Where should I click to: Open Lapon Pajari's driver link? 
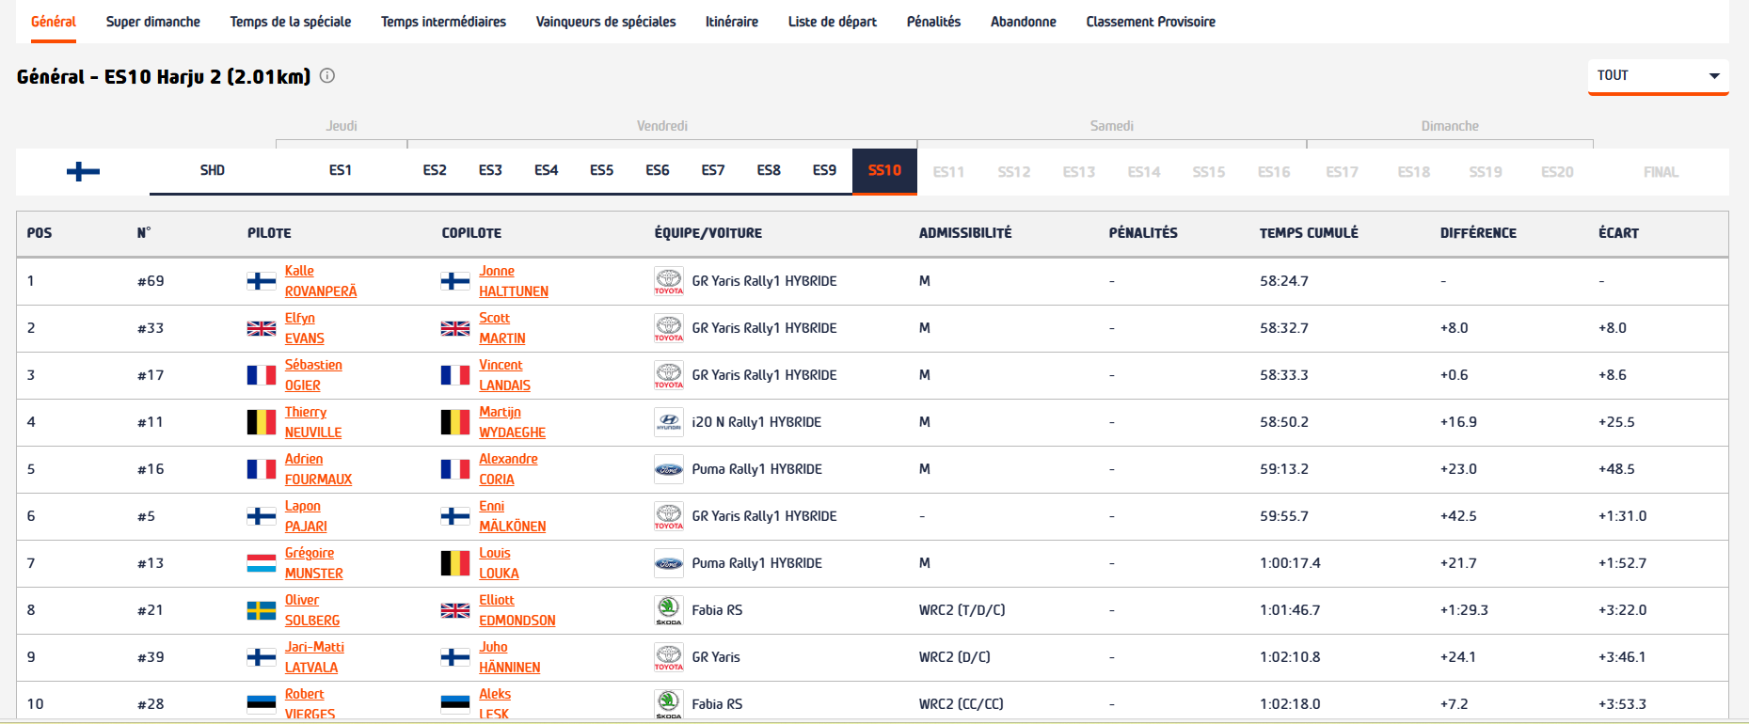306,516
